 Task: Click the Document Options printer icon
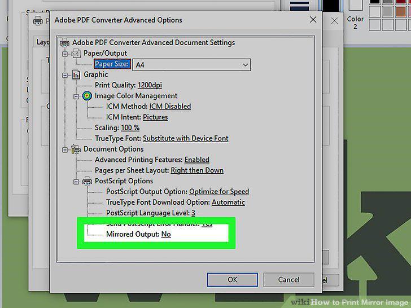[x=76, y=149]
